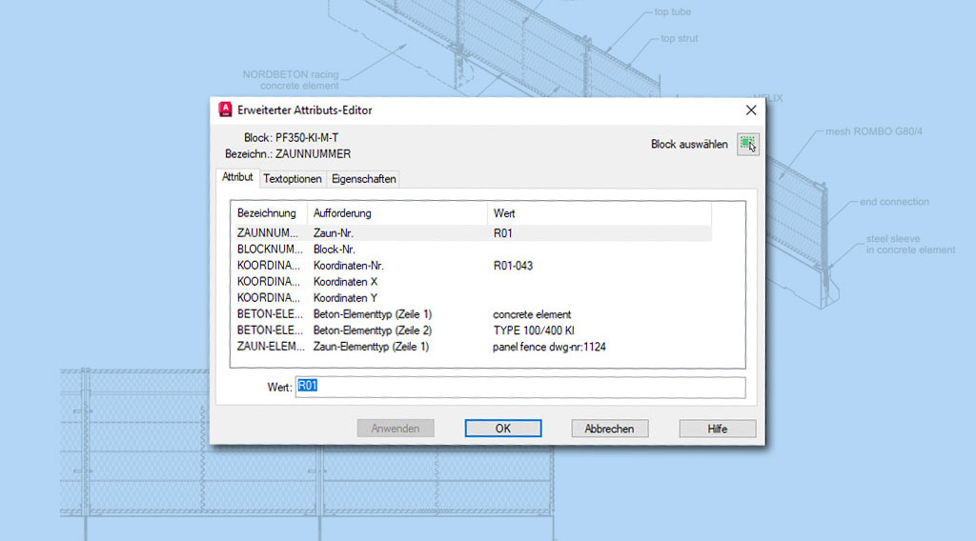Click the greyed-out Anwenden button

click(395, 429)
